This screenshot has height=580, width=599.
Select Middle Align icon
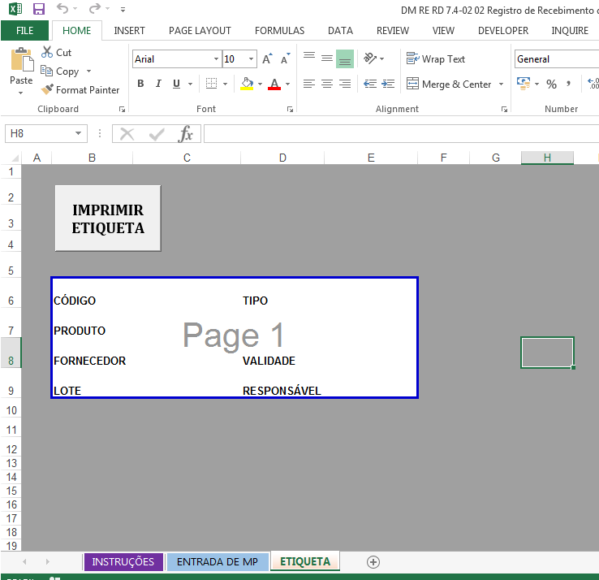click(x=327, y=58)
